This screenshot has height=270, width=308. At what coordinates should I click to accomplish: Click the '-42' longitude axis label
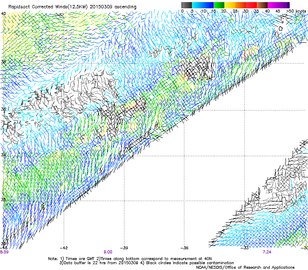tap(64, 248)
